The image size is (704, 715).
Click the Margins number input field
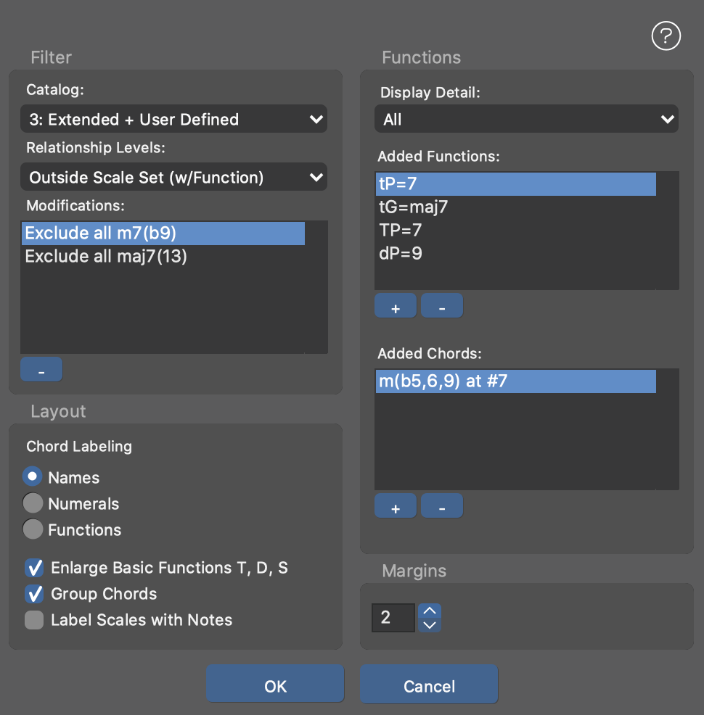coord(393,618)
